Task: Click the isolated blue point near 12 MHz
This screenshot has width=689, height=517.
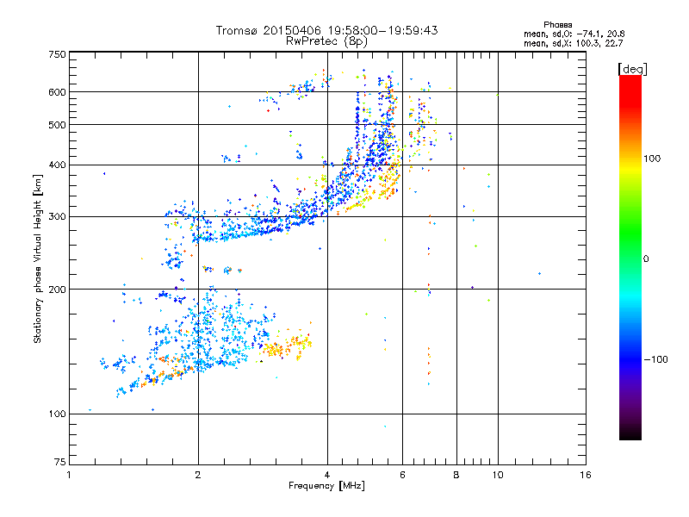Action: click(x=540, y=273)
